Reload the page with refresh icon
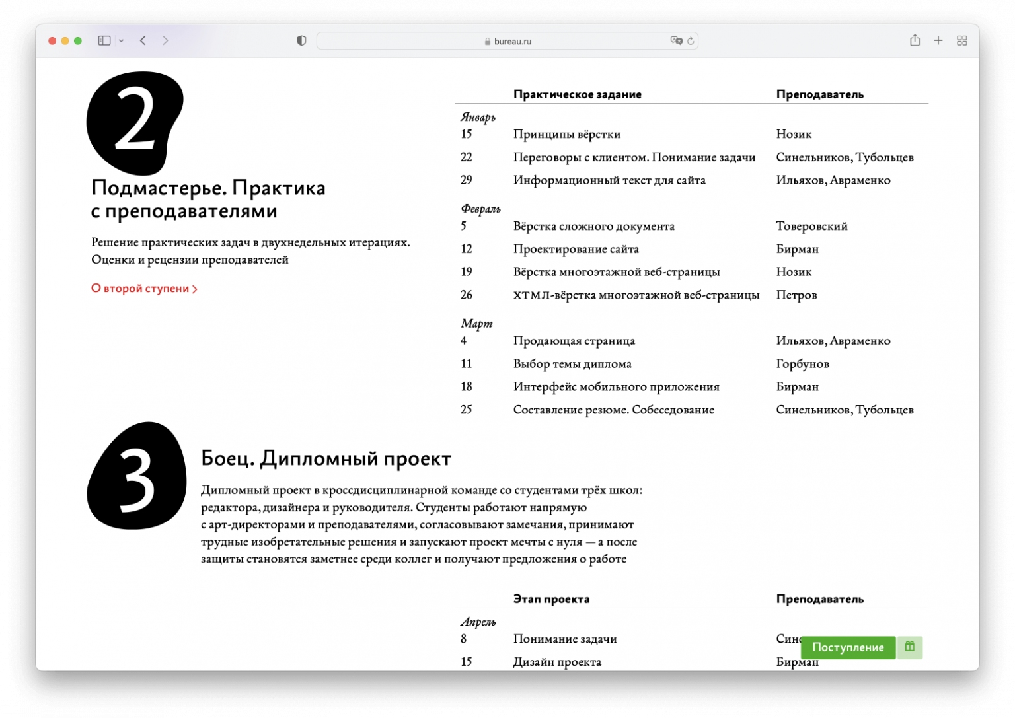This screenshot has height=718, width=1015. point(691,41)
